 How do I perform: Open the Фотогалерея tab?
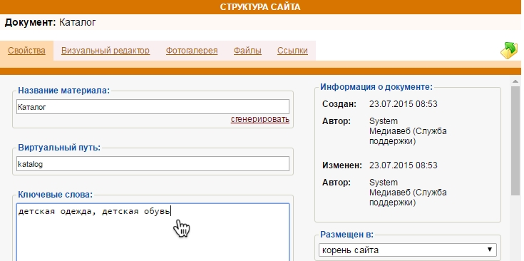click(x=192, y=51)
